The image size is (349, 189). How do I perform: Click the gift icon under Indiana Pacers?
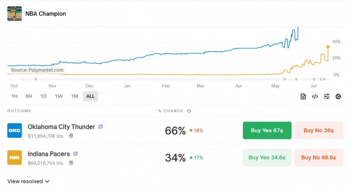[x=71, y=163]
